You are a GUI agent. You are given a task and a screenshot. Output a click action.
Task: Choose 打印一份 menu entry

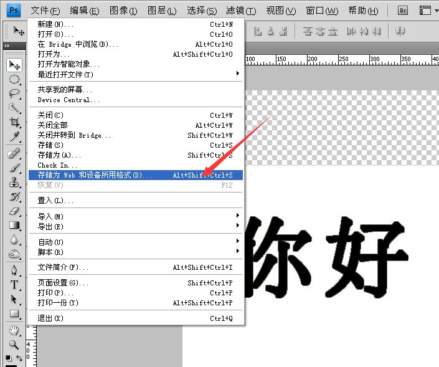coord(136,303)
